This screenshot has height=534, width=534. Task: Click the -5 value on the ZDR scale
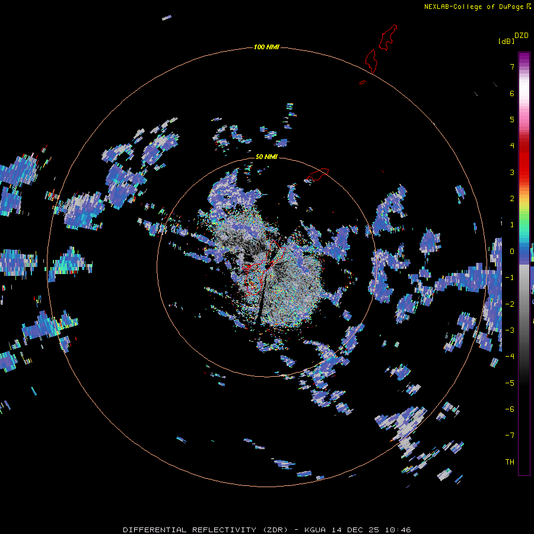[x=510, y=383]
